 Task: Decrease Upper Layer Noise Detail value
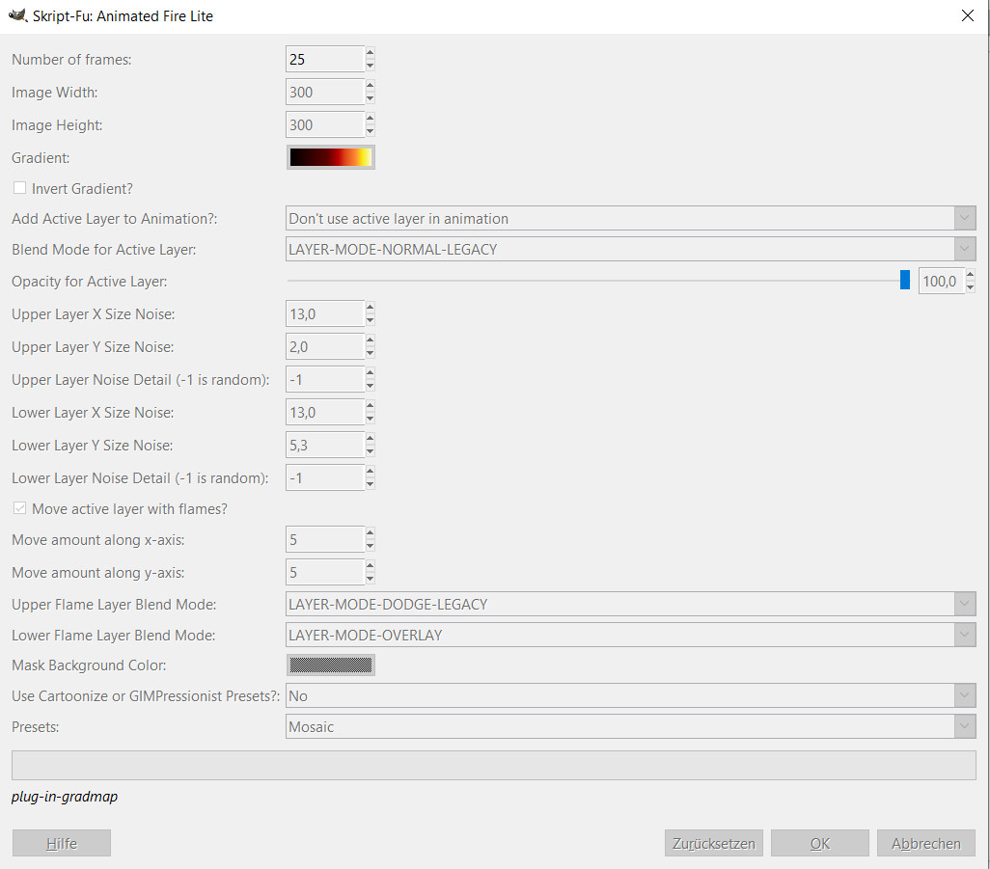[x=370, y=386]
